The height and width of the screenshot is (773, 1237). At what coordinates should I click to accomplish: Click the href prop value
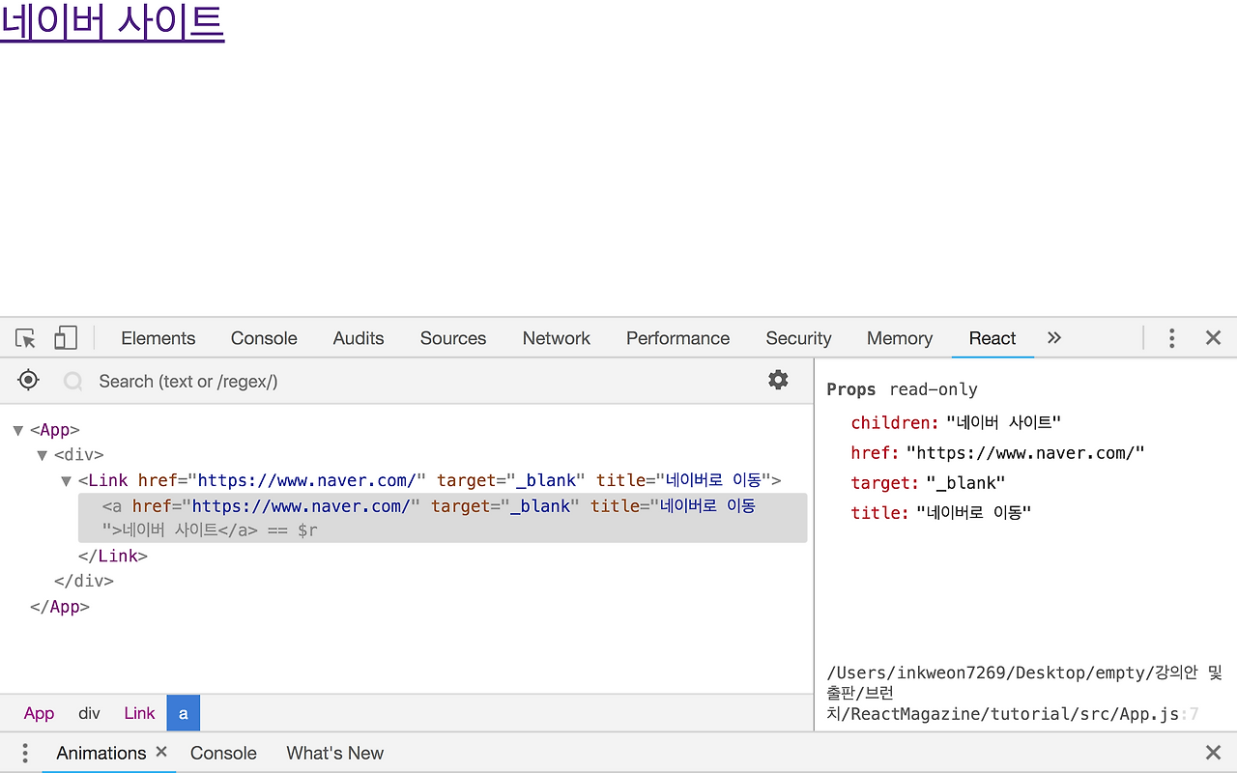tap(1025, 452)
